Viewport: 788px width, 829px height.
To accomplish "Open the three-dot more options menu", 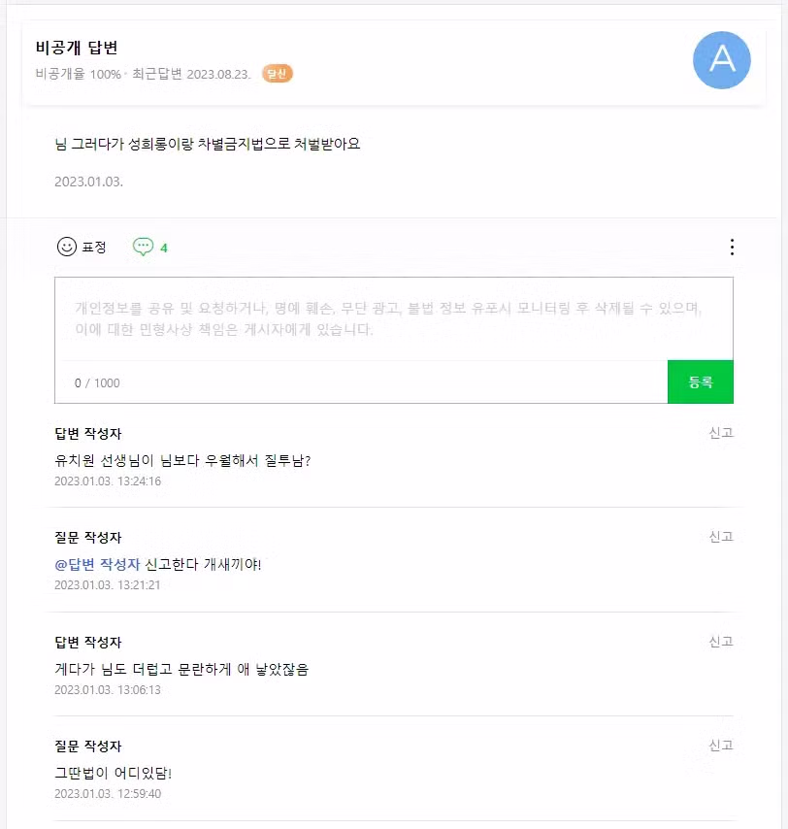I will coord(731,247).
